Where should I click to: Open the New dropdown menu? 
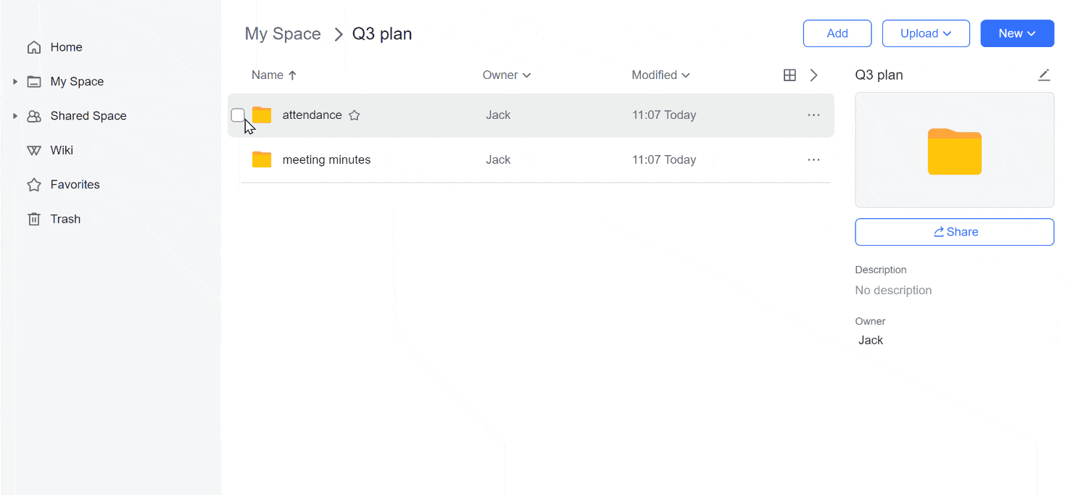(x=1016, y=33)
